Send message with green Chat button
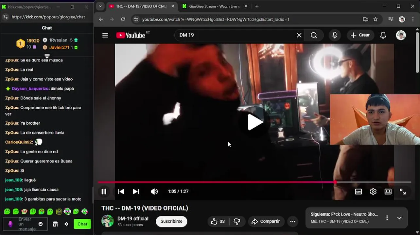Screen dimensions: 420x235 [82, 224]
